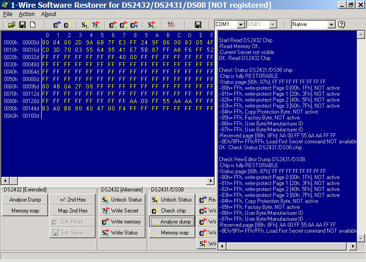Click the hex editor scroll-left arrow
This screenshot has height=262, width=366.
(5, 180)
